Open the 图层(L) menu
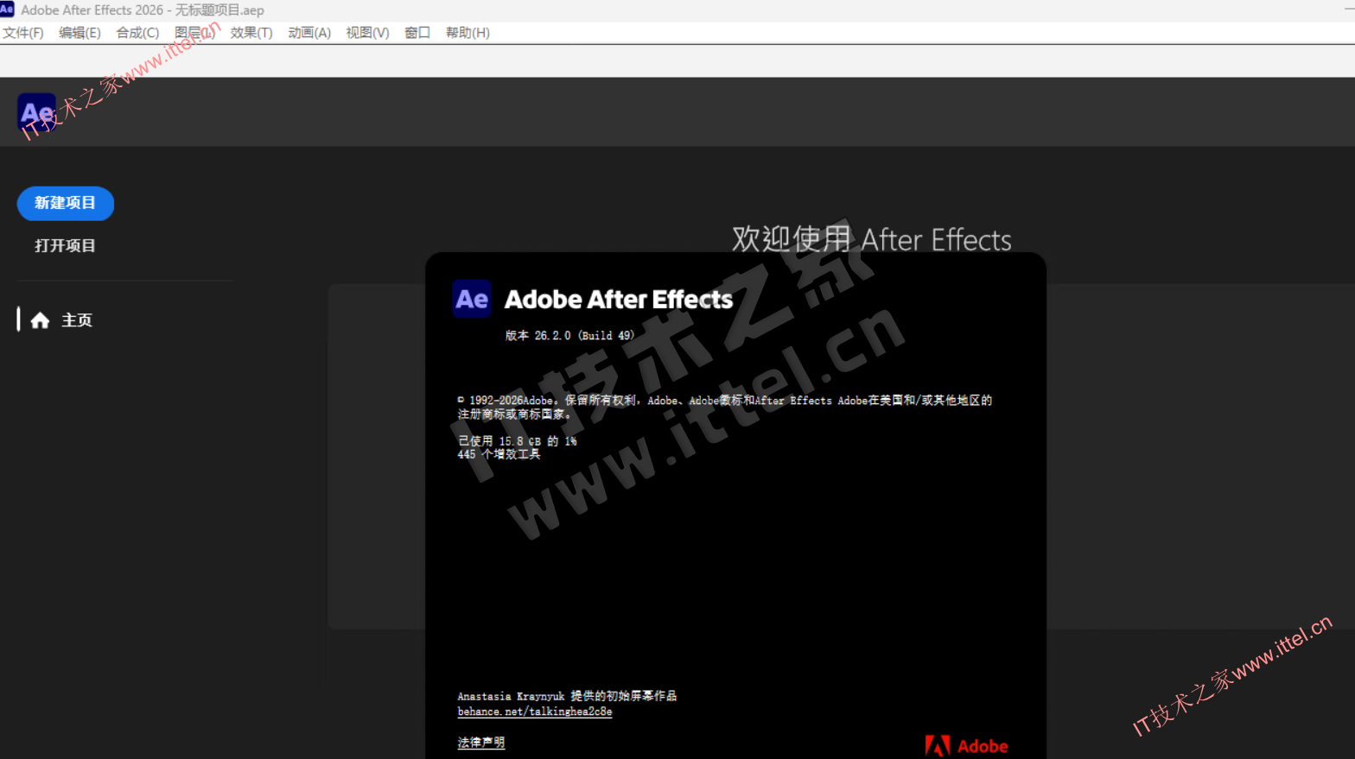The height and width of the screenshot is (759, 1355). point(194,33)
